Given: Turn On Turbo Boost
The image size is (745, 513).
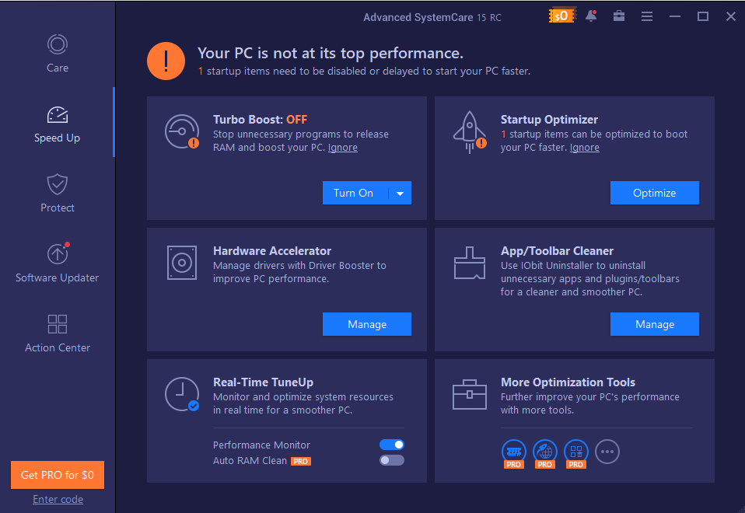Looking at the screenshot, I should click(x=355, y=193).
